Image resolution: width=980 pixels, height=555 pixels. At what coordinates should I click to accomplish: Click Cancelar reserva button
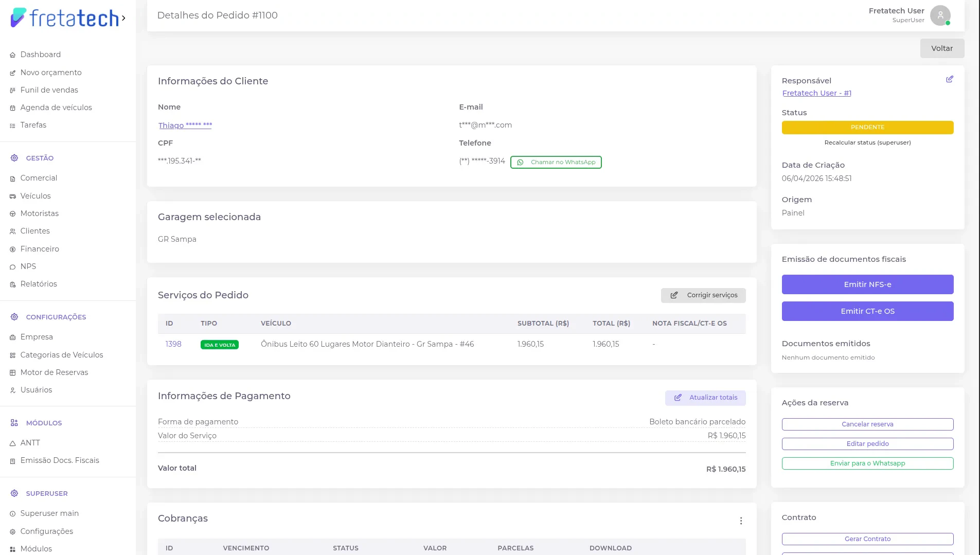coord(867,424)
